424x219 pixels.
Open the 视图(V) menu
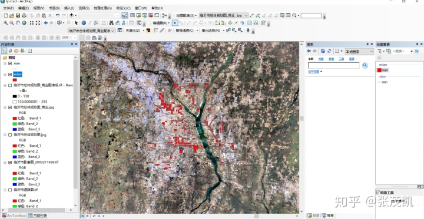[39, 8]
